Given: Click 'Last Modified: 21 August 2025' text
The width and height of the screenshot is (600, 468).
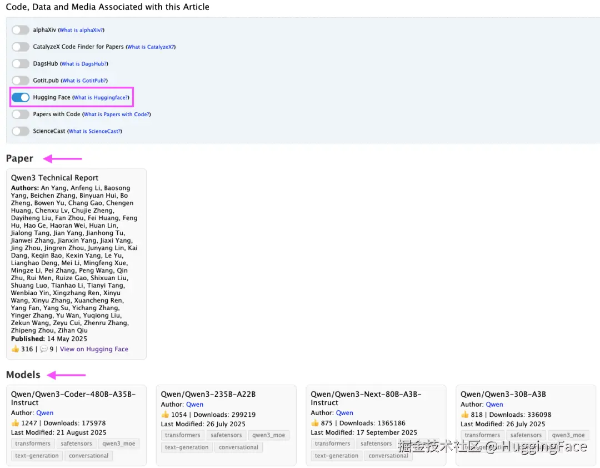Looking at the screenshot, I should click(x=58, y=432).
